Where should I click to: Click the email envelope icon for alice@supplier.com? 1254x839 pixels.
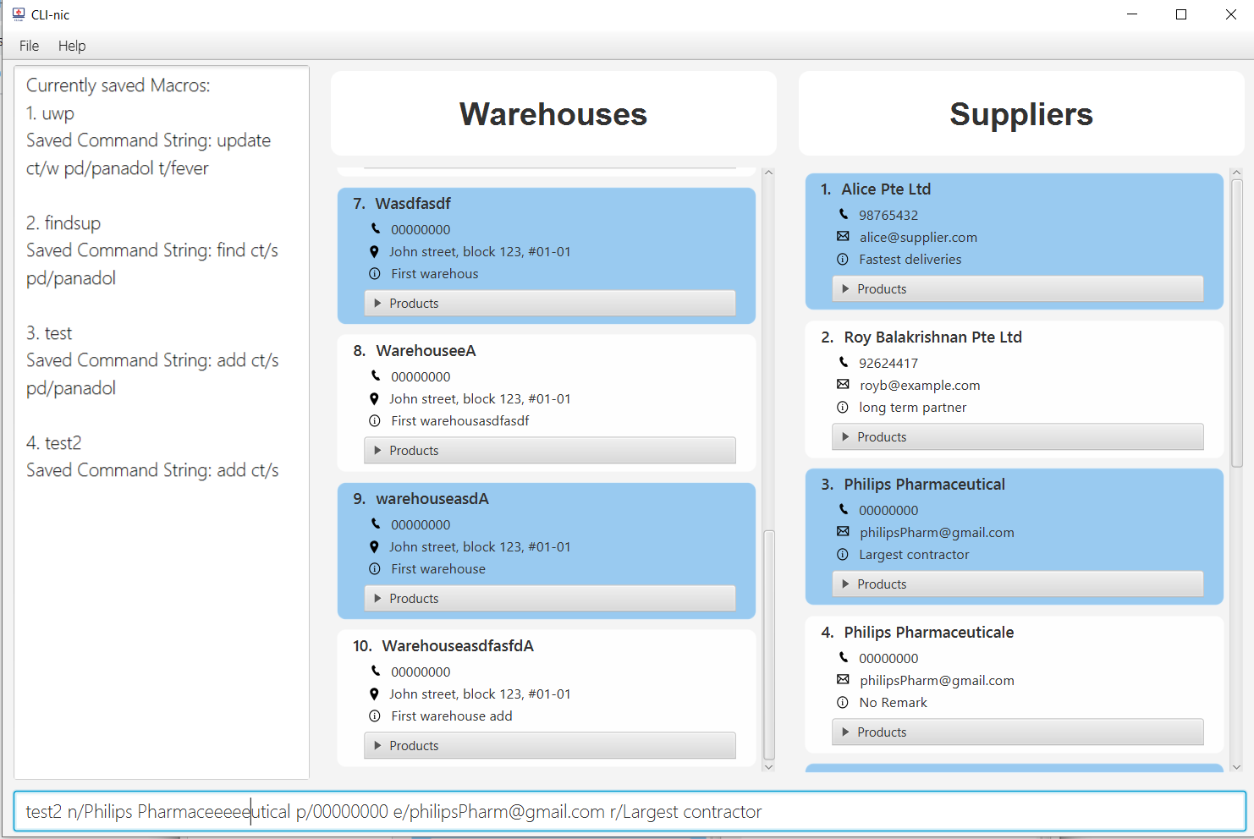pos(843,236)
